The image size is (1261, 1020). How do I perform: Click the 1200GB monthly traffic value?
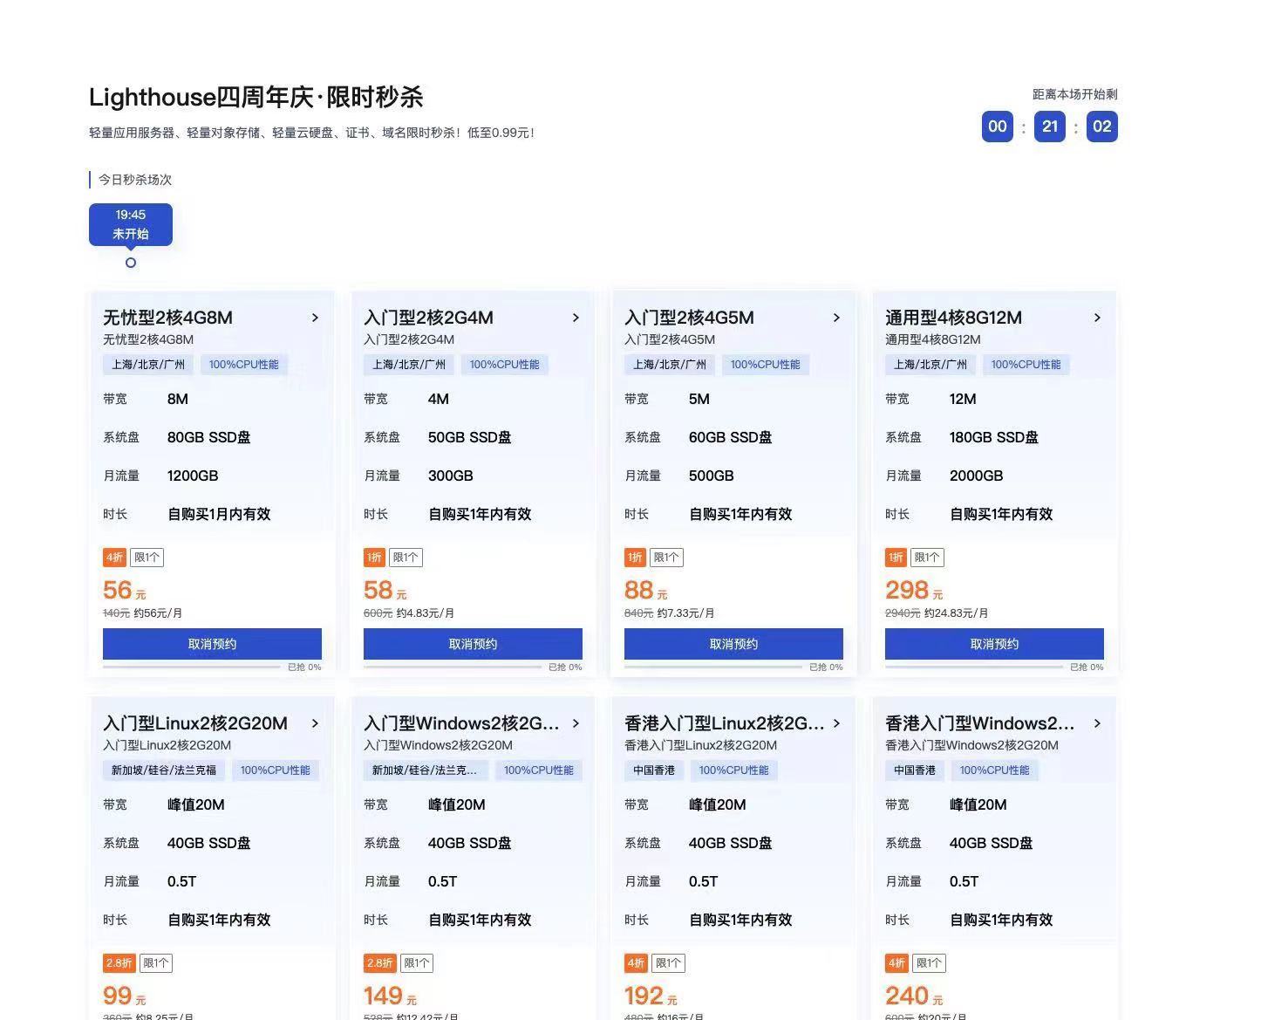tap(193, 476)
